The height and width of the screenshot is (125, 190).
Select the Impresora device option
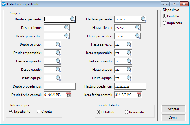point(165,23)
